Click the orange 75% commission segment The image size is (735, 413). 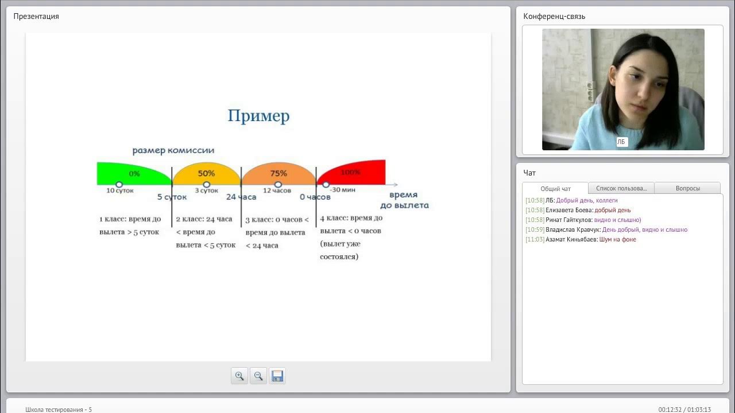point(278,173)
